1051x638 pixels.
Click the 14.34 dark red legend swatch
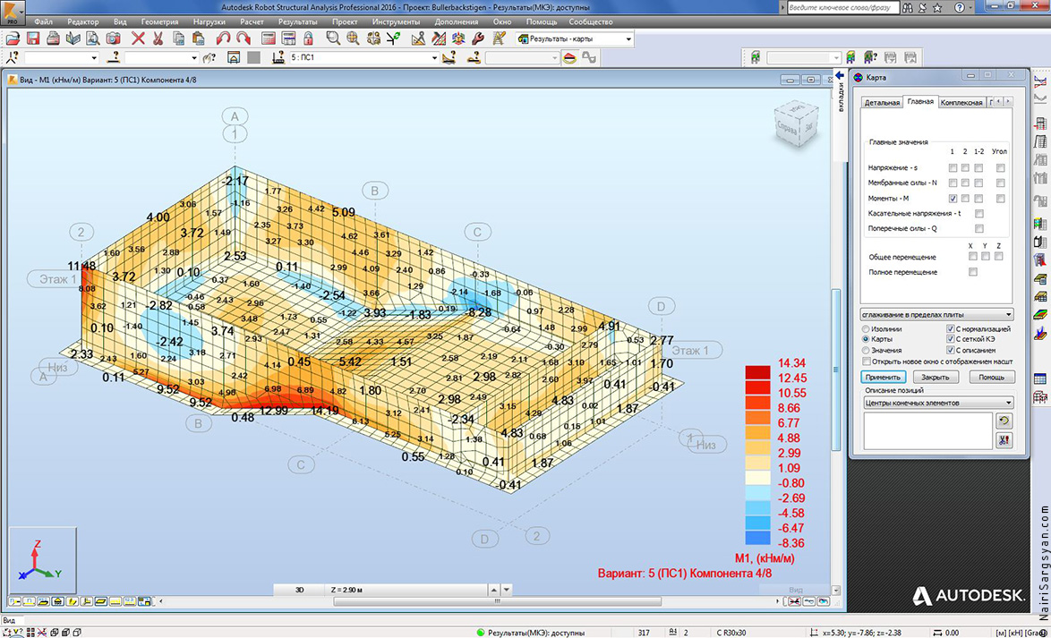[758, 370]
